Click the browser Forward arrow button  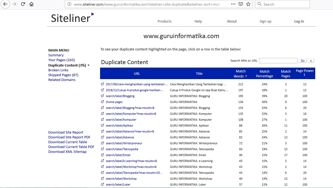point(14,4)
